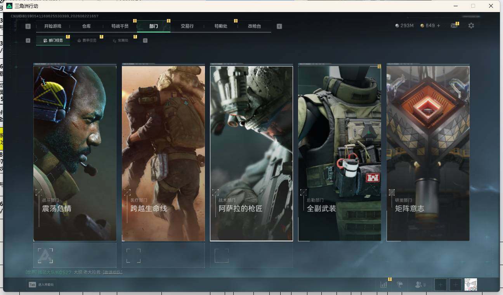Click the Q key previous-tab icon
503x295 pixels.
[28, 26]
